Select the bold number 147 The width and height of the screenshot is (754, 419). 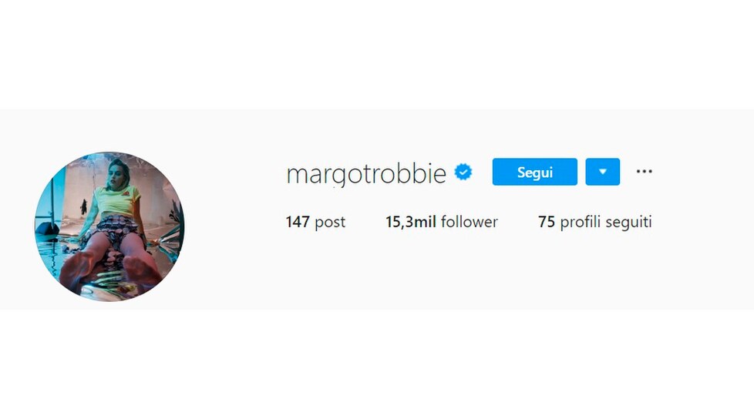point(298,222)
